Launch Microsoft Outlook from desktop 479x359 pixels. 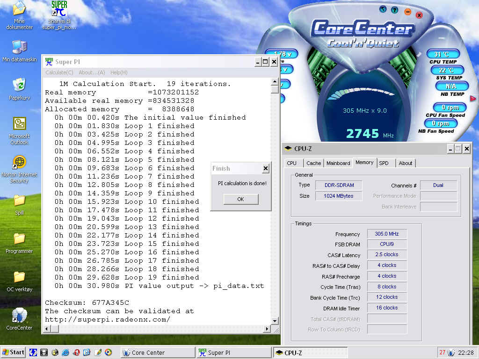click(x=19, y=131)
